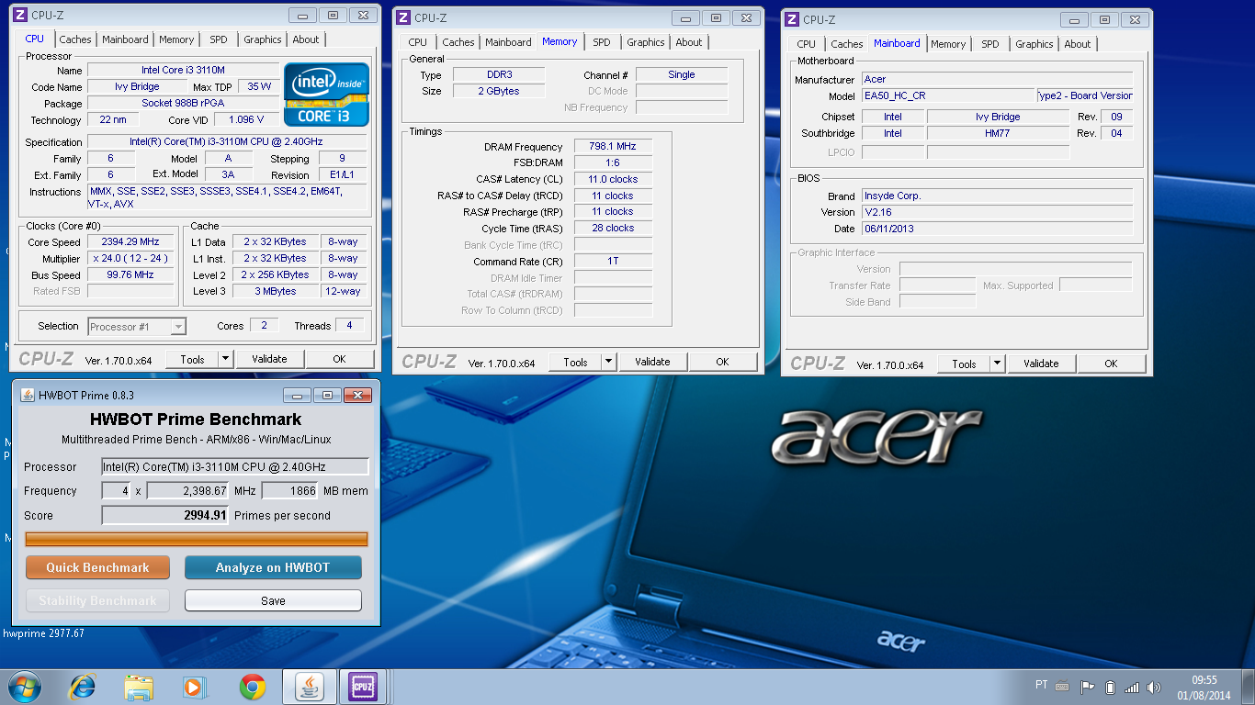Click OK in the Mainboard window
The height and width of the screenshot is (705, 1255).
point(1111,364)
